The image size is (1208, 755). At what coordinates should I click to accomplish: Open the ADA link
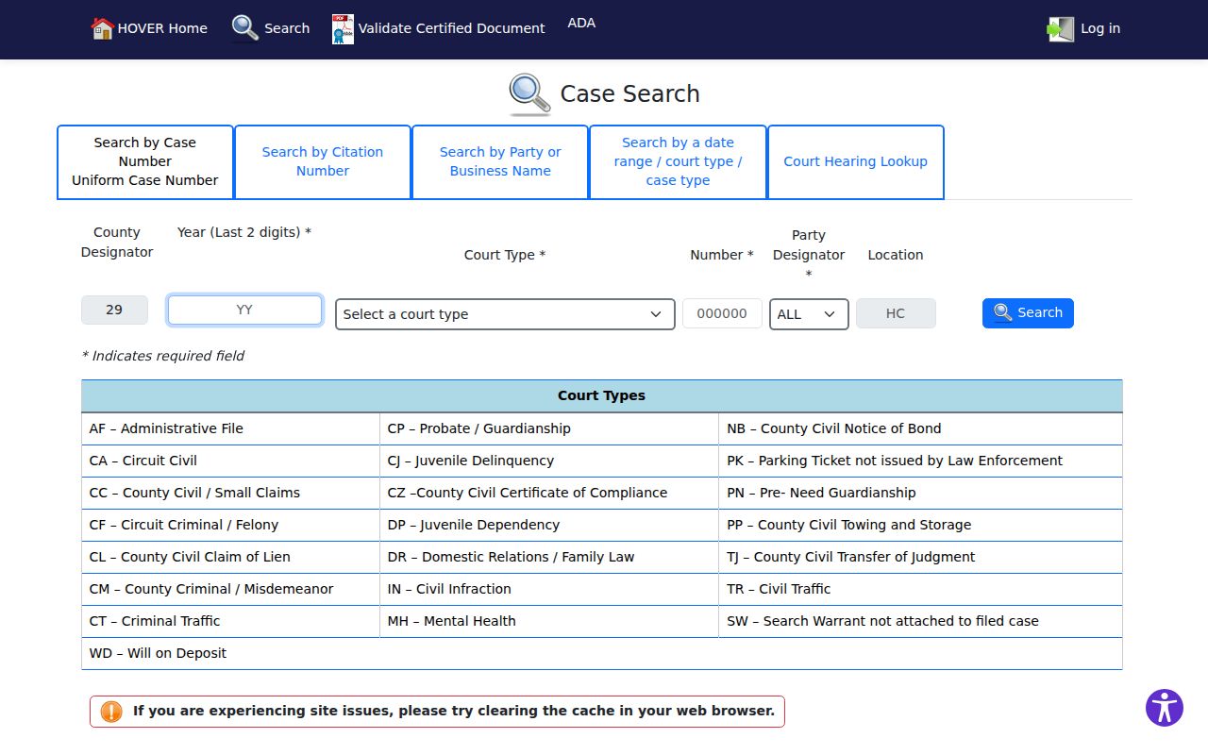click(581, 23)
